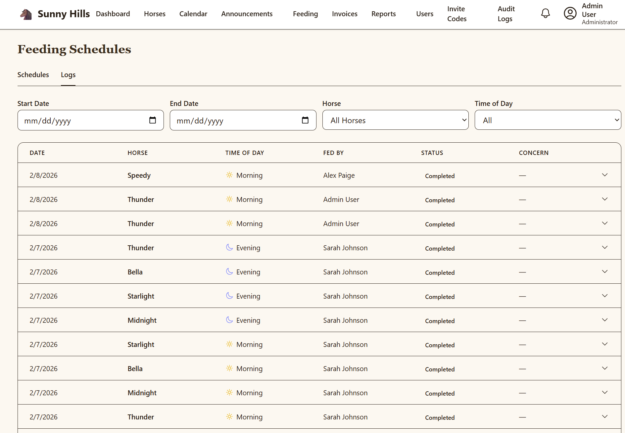The height and width of the screenshot is (433, 625).
Task: Open the notifications bell
Action: 545,14
